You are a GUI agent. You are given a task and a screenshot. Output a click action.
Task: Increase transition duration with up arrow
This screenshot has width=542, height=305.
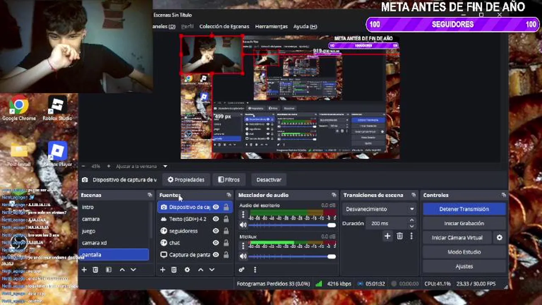[x=412, y=220]
